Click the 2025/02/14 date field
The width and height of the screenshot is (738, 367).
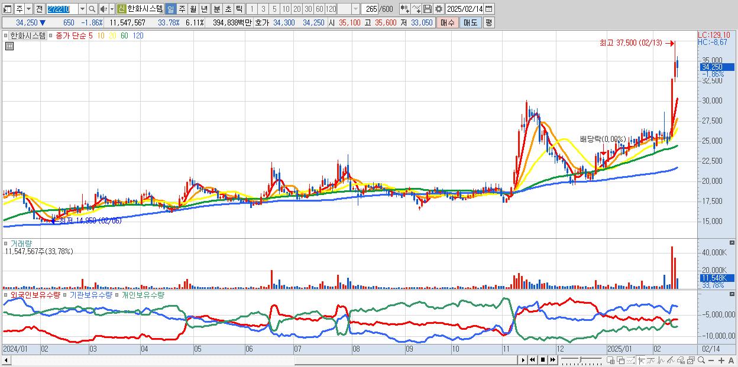[464, 9]
